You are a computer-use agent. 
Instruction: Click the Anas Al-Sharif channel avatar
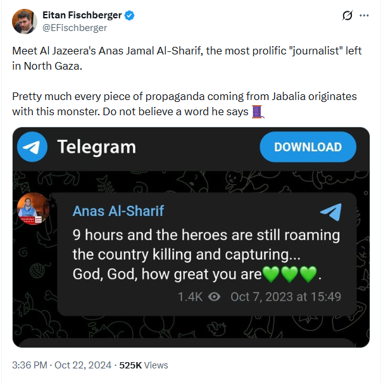pos(34,210)
